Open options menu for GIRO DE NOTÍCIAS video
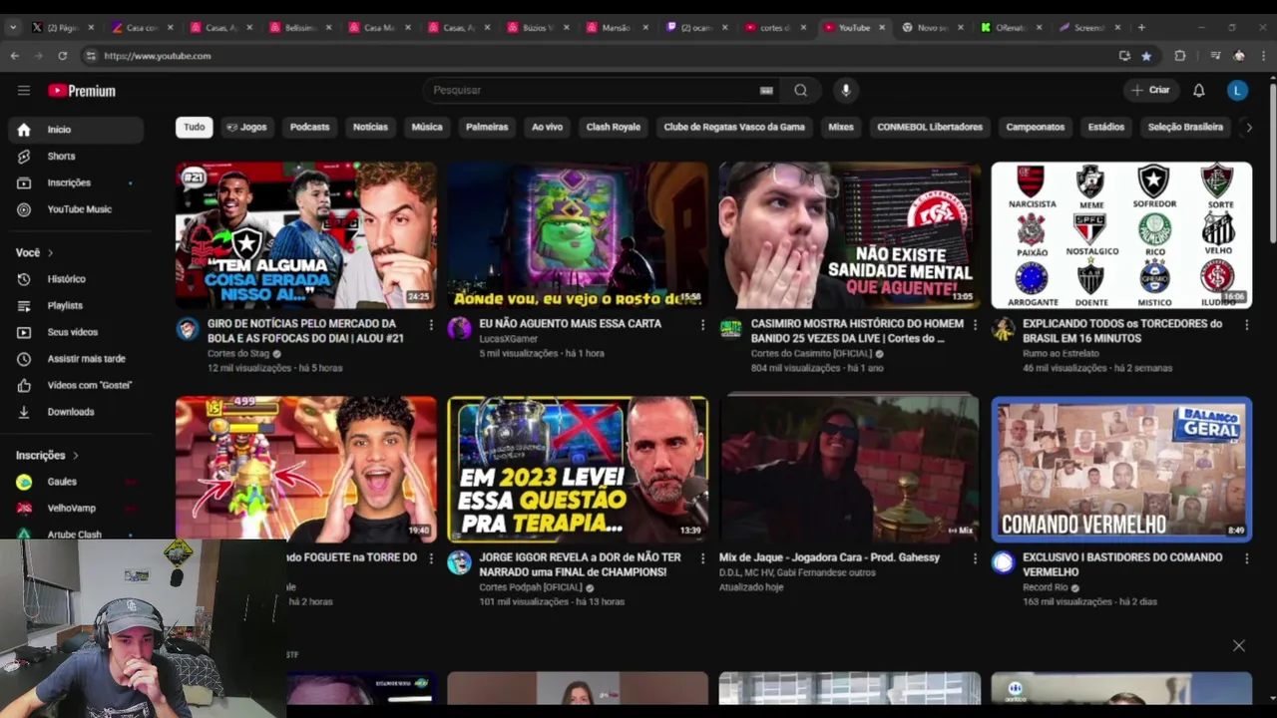Screen dimensions: 1277x718 431,325
